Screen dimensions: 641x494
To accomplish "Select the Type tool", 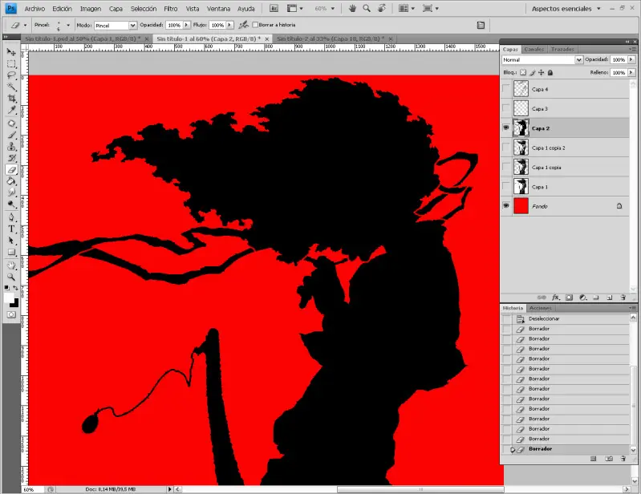I will pyautogui.click(x=11, y=229).
